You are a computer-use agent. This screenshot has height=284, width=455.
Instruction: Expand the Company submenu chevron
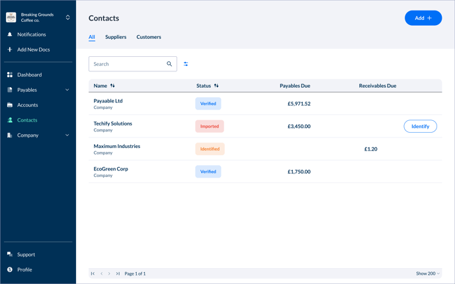pyautogui.click(x=67, y=135)
